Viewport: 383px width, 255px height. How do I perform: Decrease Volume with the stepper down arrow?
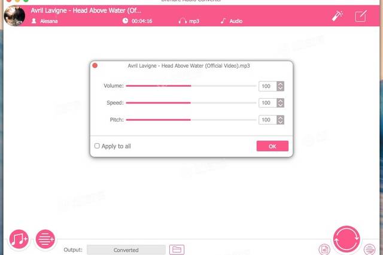(x=281, y=89)
